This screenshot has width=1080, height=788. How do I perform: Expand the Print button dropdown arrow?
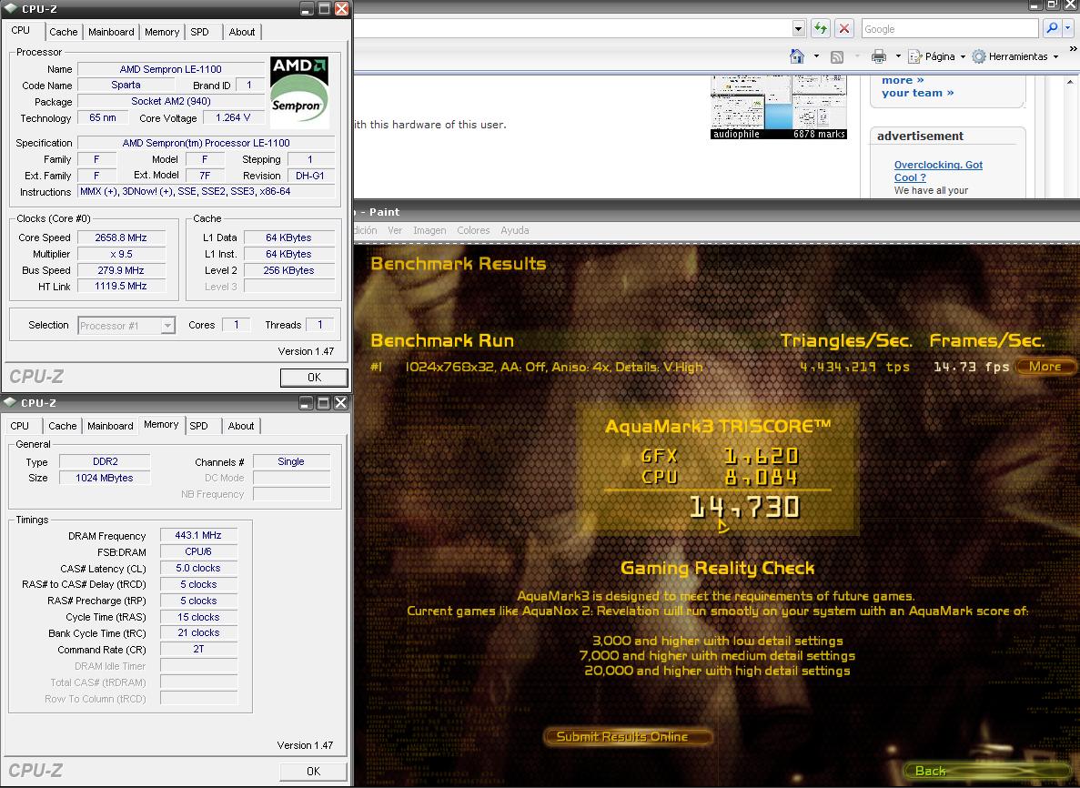(x=897, y=56)
